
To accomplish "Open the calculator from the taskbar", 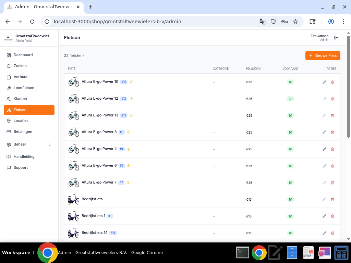I will click(x=341, y=253).
